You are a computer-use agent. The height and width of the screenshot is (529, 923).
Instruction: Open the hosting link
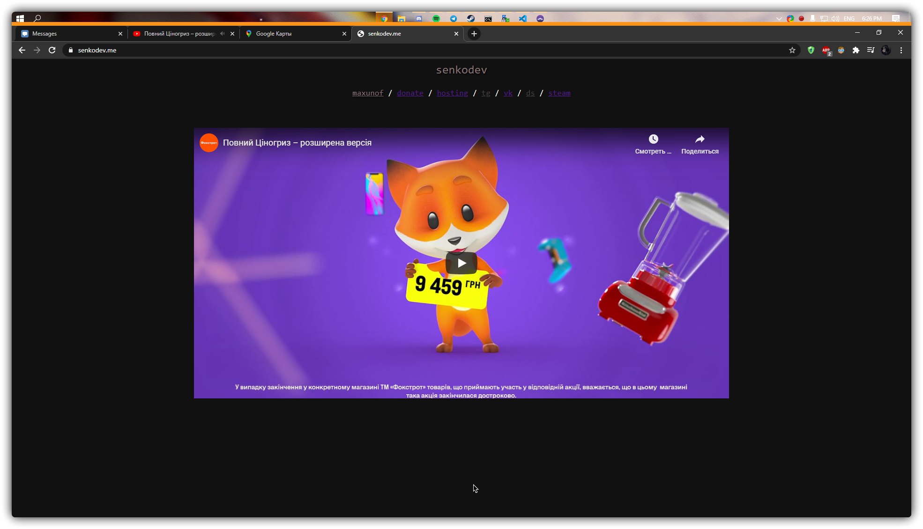(452, 93)
